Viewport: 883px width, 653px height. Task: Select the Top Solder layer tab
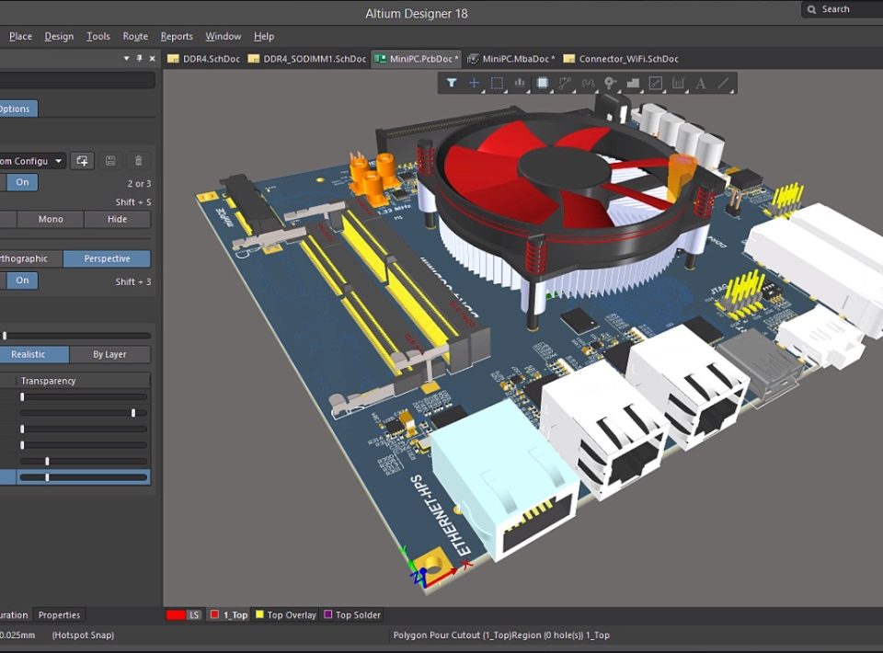click(x=352, y=614)
